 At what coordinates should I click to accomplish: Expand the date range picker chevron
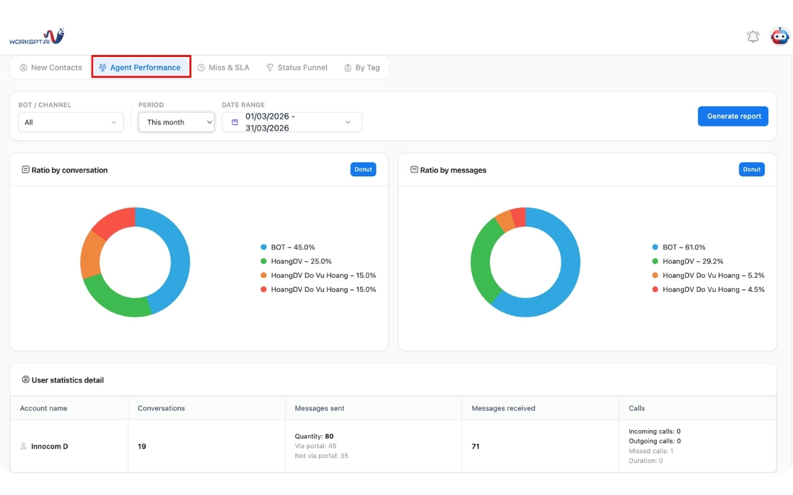pos(348,123)
